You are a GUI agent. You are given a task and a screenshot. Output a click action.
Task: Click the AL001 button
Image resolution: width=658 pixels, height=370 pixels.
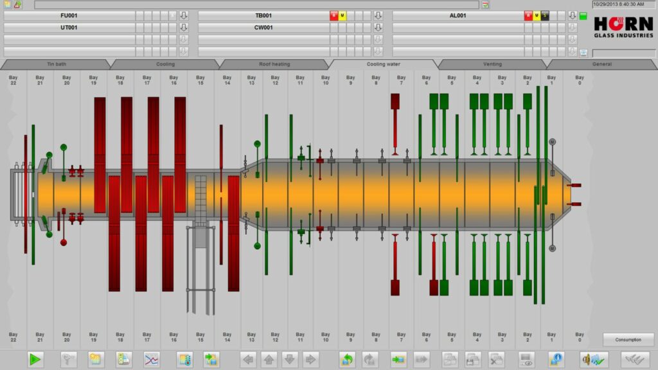pos(458,15)
